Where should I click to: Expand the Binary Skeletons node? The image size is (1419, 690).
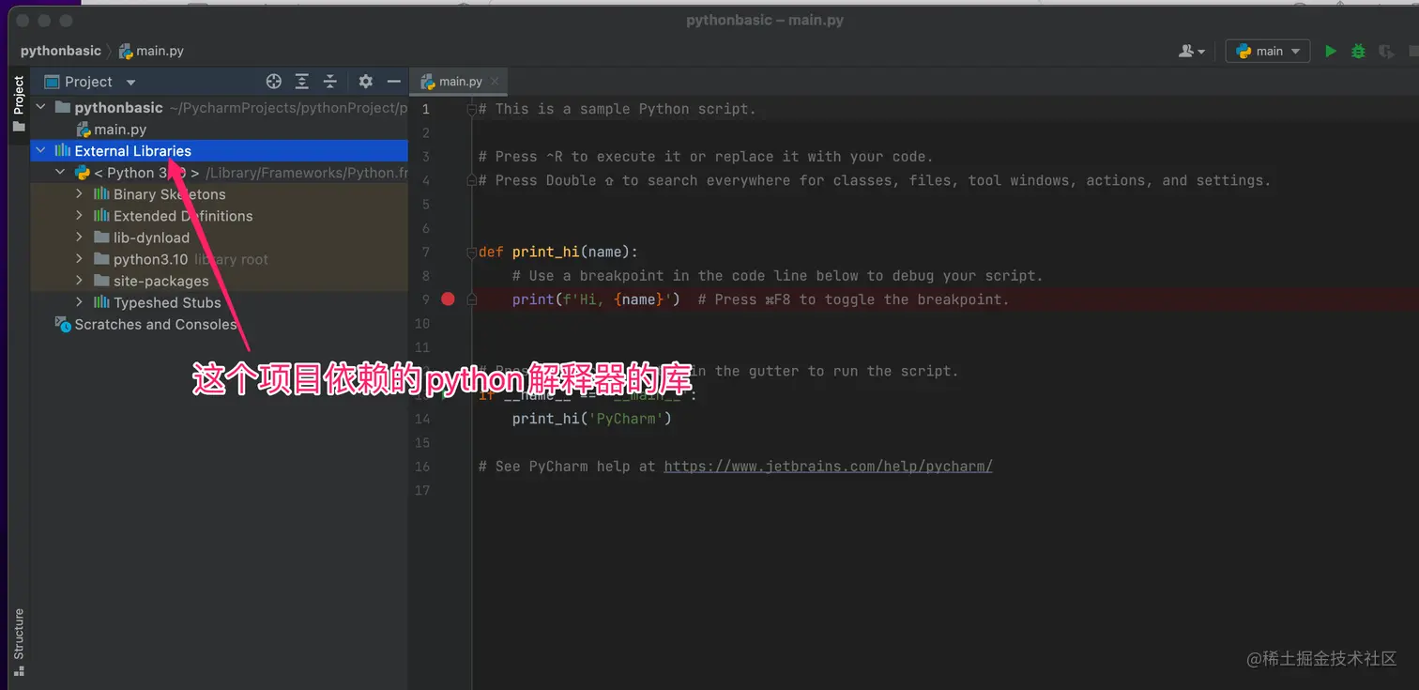pos(80,194)
